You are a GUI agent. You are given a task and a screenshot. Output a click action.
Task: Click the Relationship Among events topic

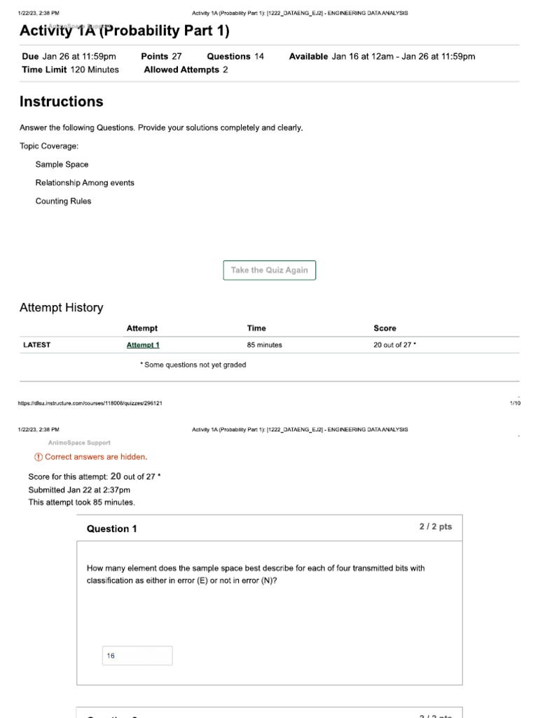coord(85,183)
